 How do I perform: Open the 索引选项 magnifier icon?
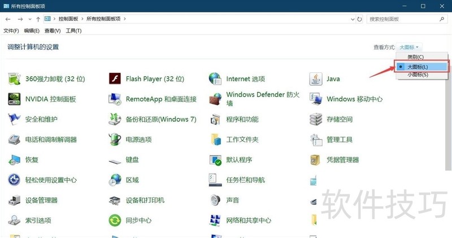tap(14, 220)
